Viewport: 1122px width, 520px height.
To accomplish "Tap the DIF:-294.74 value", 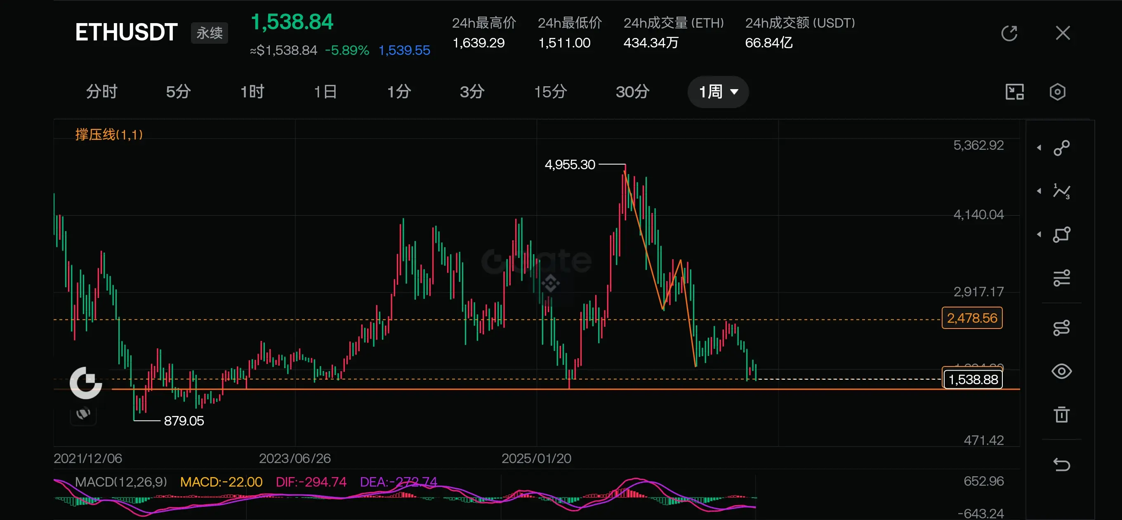I will coord(311,482).
